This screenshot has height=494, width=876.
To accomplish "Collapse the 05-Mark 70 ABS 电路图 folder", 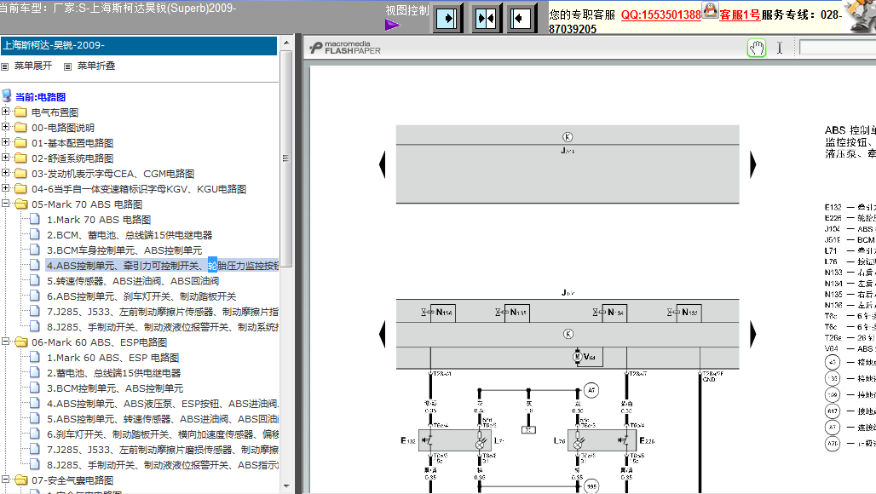I will [x=5, y=204].
